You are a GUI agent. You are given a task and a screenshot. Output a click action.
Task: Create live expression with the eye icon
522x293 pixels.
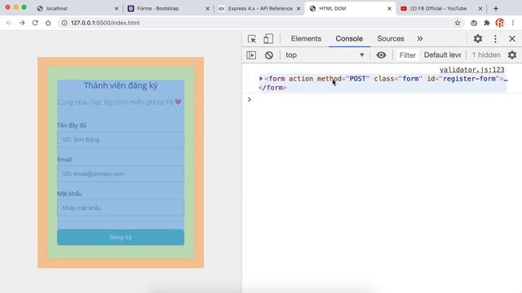[381, 55]
